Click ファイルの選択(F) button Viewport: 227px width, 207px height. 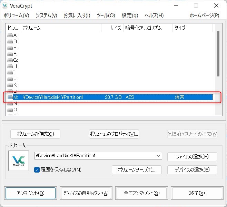(x=192, y=157)
